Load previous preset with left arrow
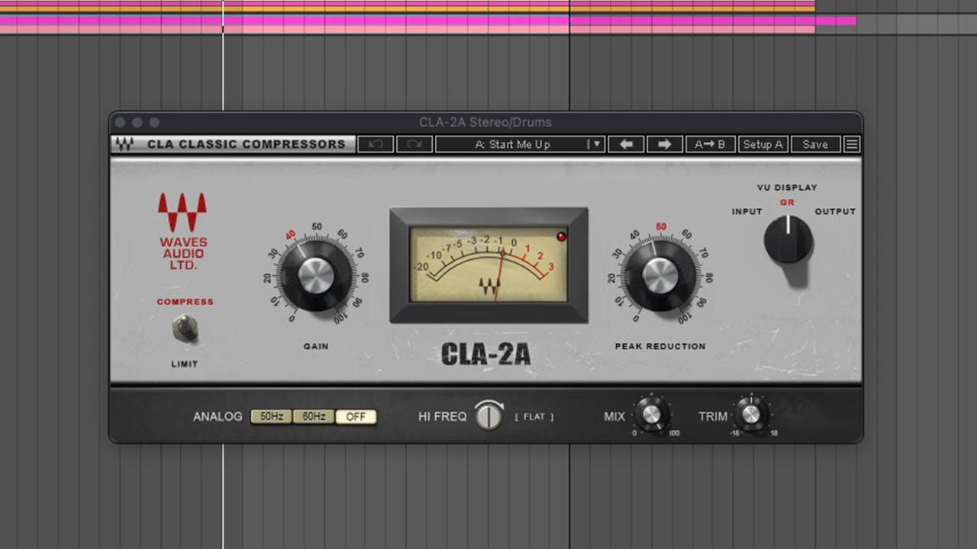The height and width of the screenshot is (549, 977). click(x=626, y=144)
